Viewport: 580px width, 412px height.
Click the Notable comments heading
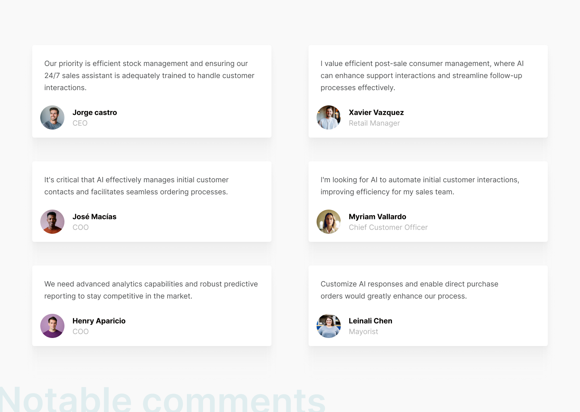click(x=163, y=400)
